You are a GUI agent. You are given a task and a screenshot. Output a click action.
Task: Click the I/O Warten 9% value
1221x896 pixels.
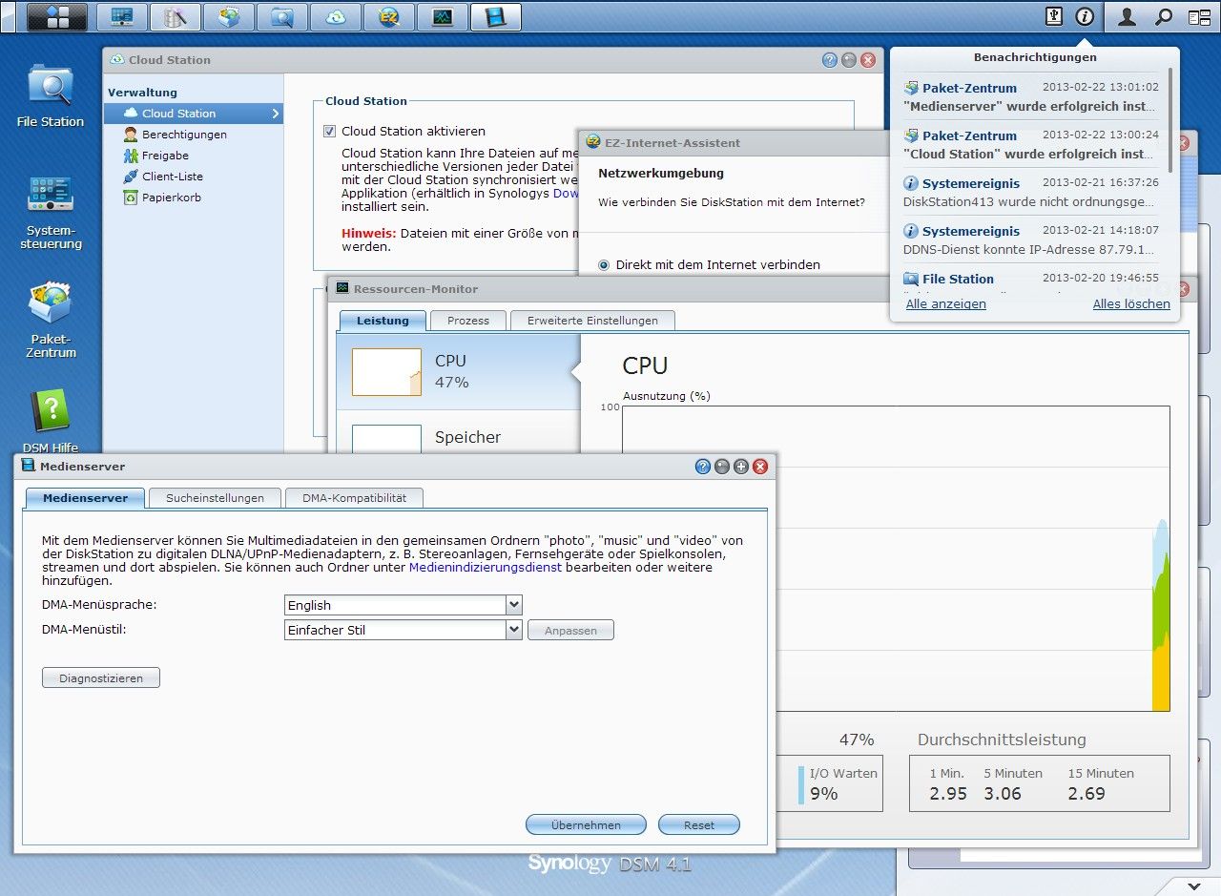coord(824,794)
